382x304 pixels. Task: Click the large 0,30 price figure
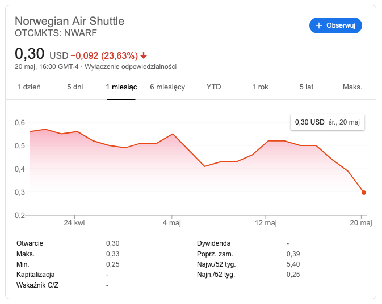pos(30,54)
